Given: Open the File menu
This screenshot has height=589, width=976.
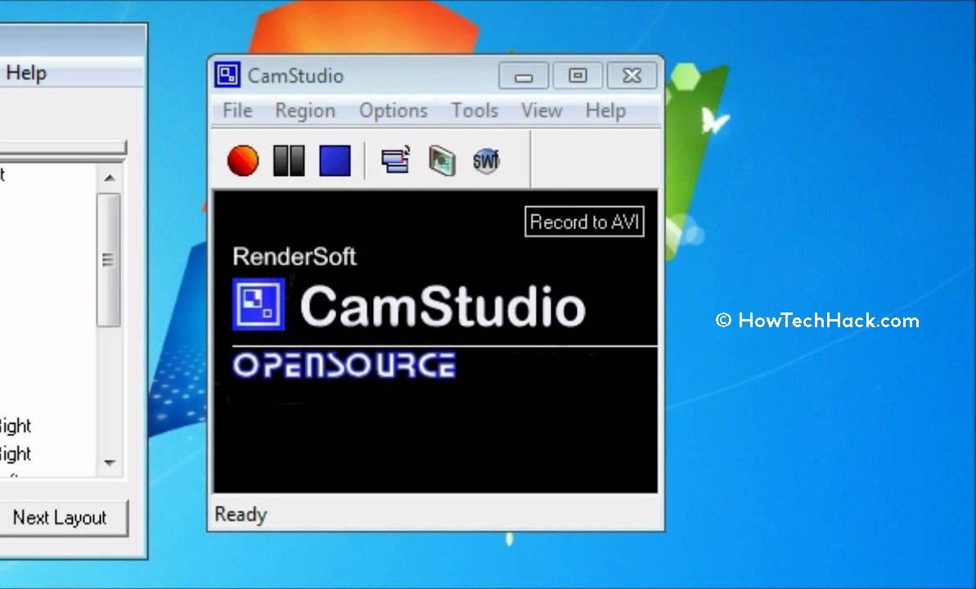Looking at the screenshot, I should [236, 110].
